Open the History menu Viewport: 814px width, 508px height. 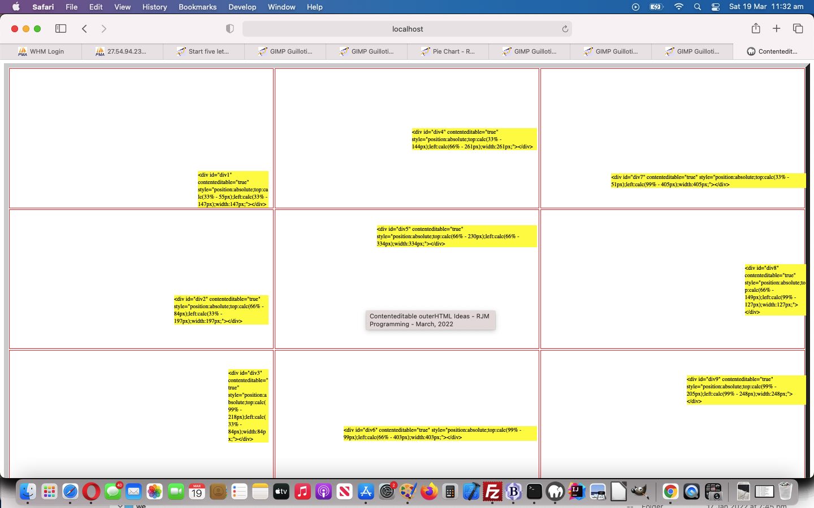(154, 7)
